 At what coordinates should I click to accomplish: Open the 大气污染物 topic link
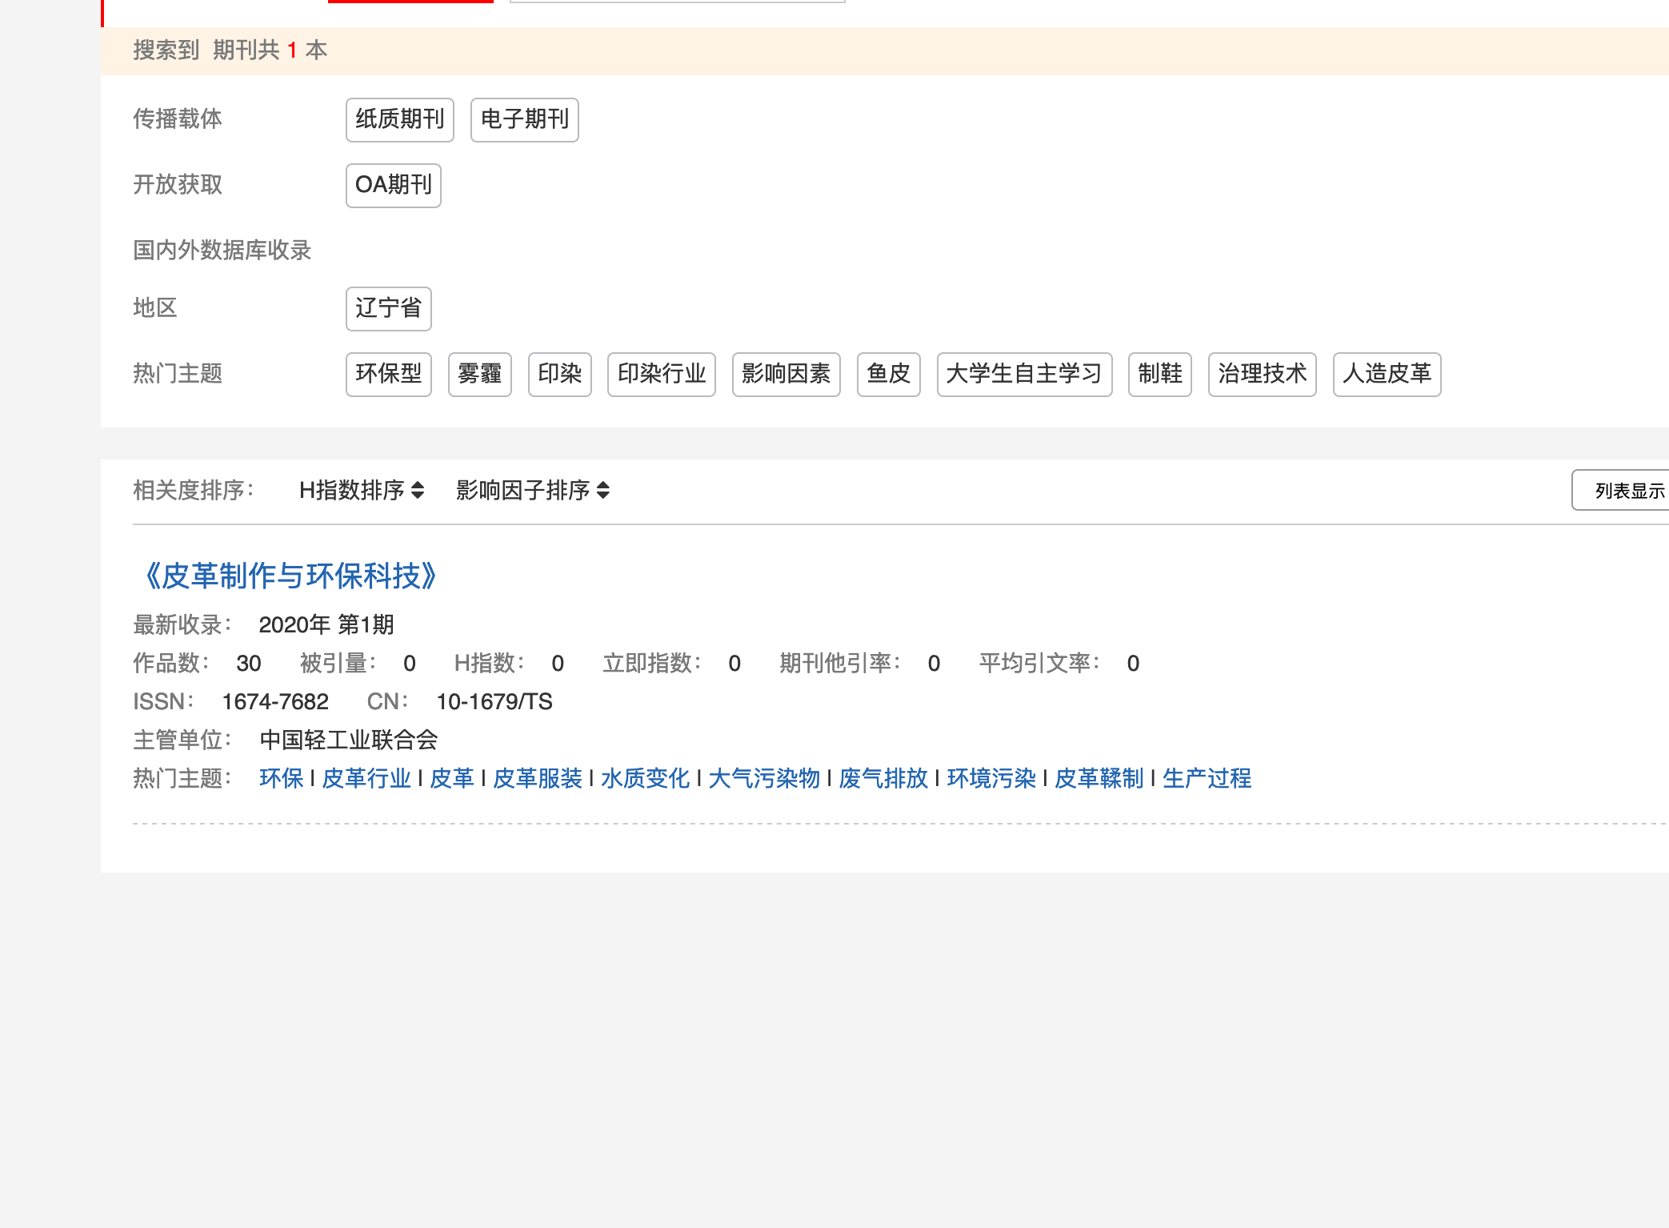tap(764, 778)
